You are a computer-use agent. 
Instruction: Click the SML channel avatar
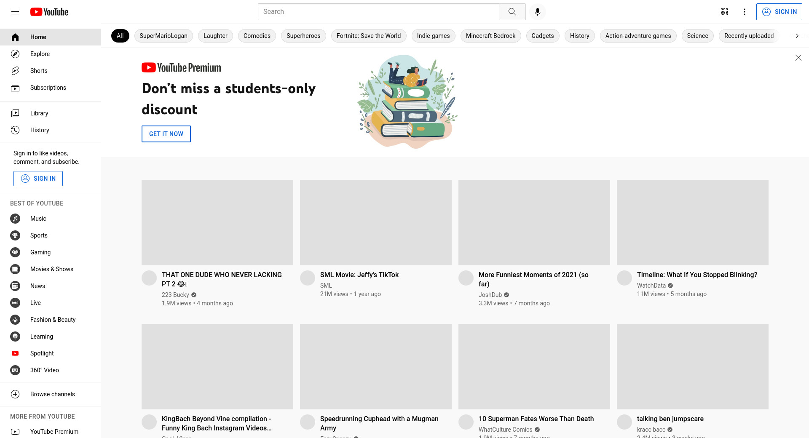[x=308, y=278]
